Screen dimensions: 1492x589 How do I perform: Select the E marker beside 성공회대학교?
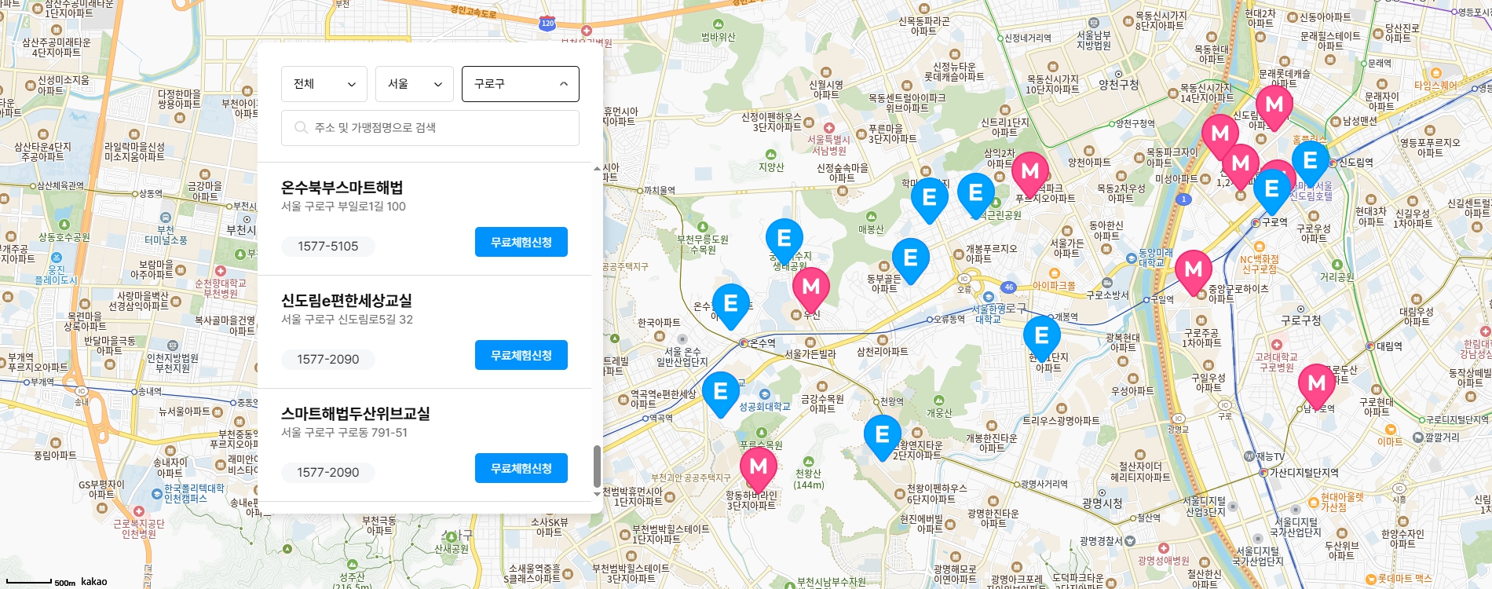coord(720,392)
